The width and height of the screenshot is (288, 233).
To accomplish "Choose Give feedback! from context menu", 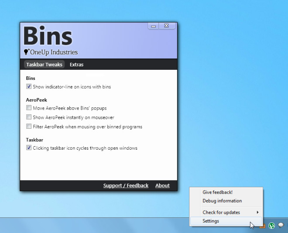I will [226, 192].
